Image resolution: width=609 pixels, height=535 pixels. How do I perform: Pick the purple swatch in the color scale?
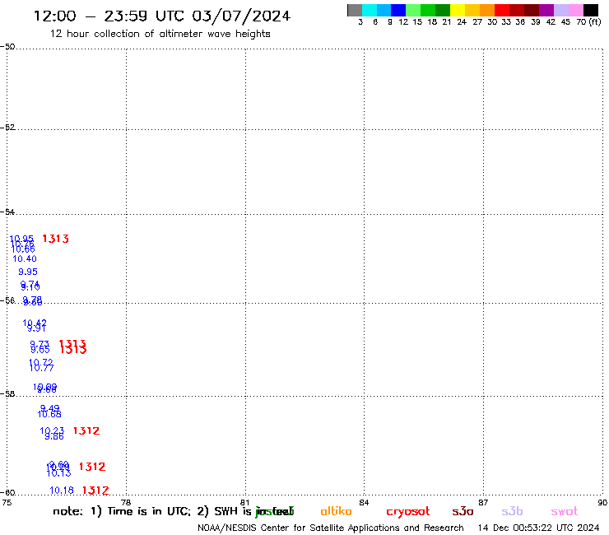tap(546, 10)
